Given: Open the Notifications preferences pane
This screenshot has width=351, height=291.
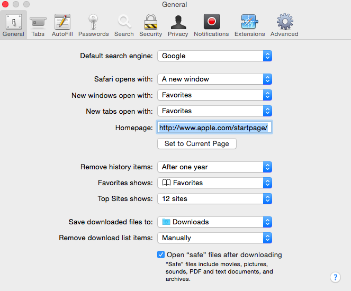Looking at the screenshot, I should coord(211,25).
